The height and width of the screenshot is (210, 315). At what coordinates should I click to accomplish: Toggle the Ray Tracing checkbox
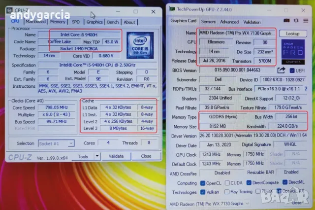227,192
